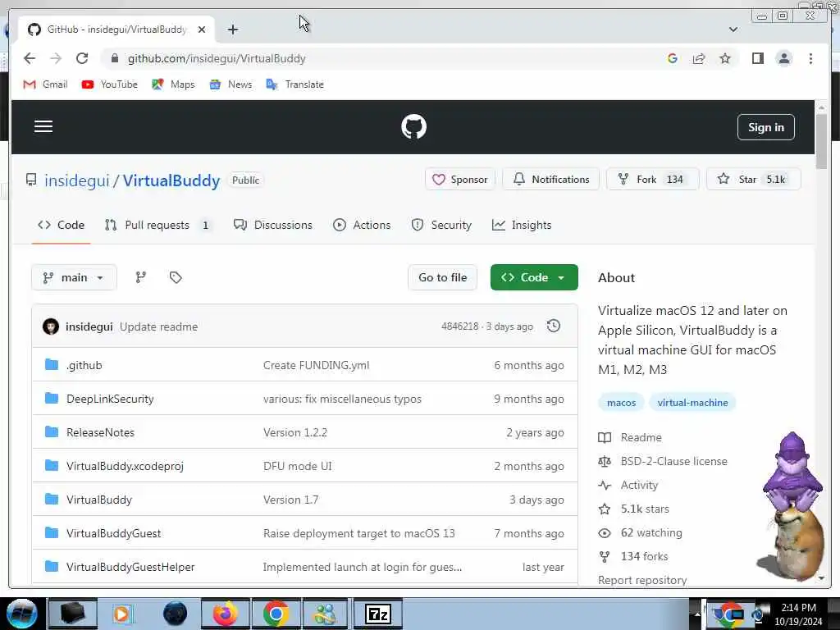View repository branches icon
The height and width of the screenshot is (630, 840).
[141, 277]
